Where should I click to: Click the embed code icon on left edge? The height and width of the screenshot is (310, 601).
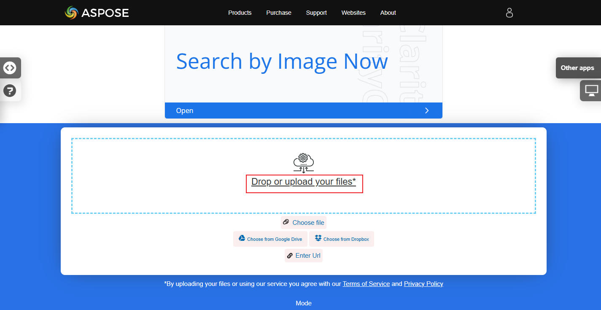(x=10, y=68)
